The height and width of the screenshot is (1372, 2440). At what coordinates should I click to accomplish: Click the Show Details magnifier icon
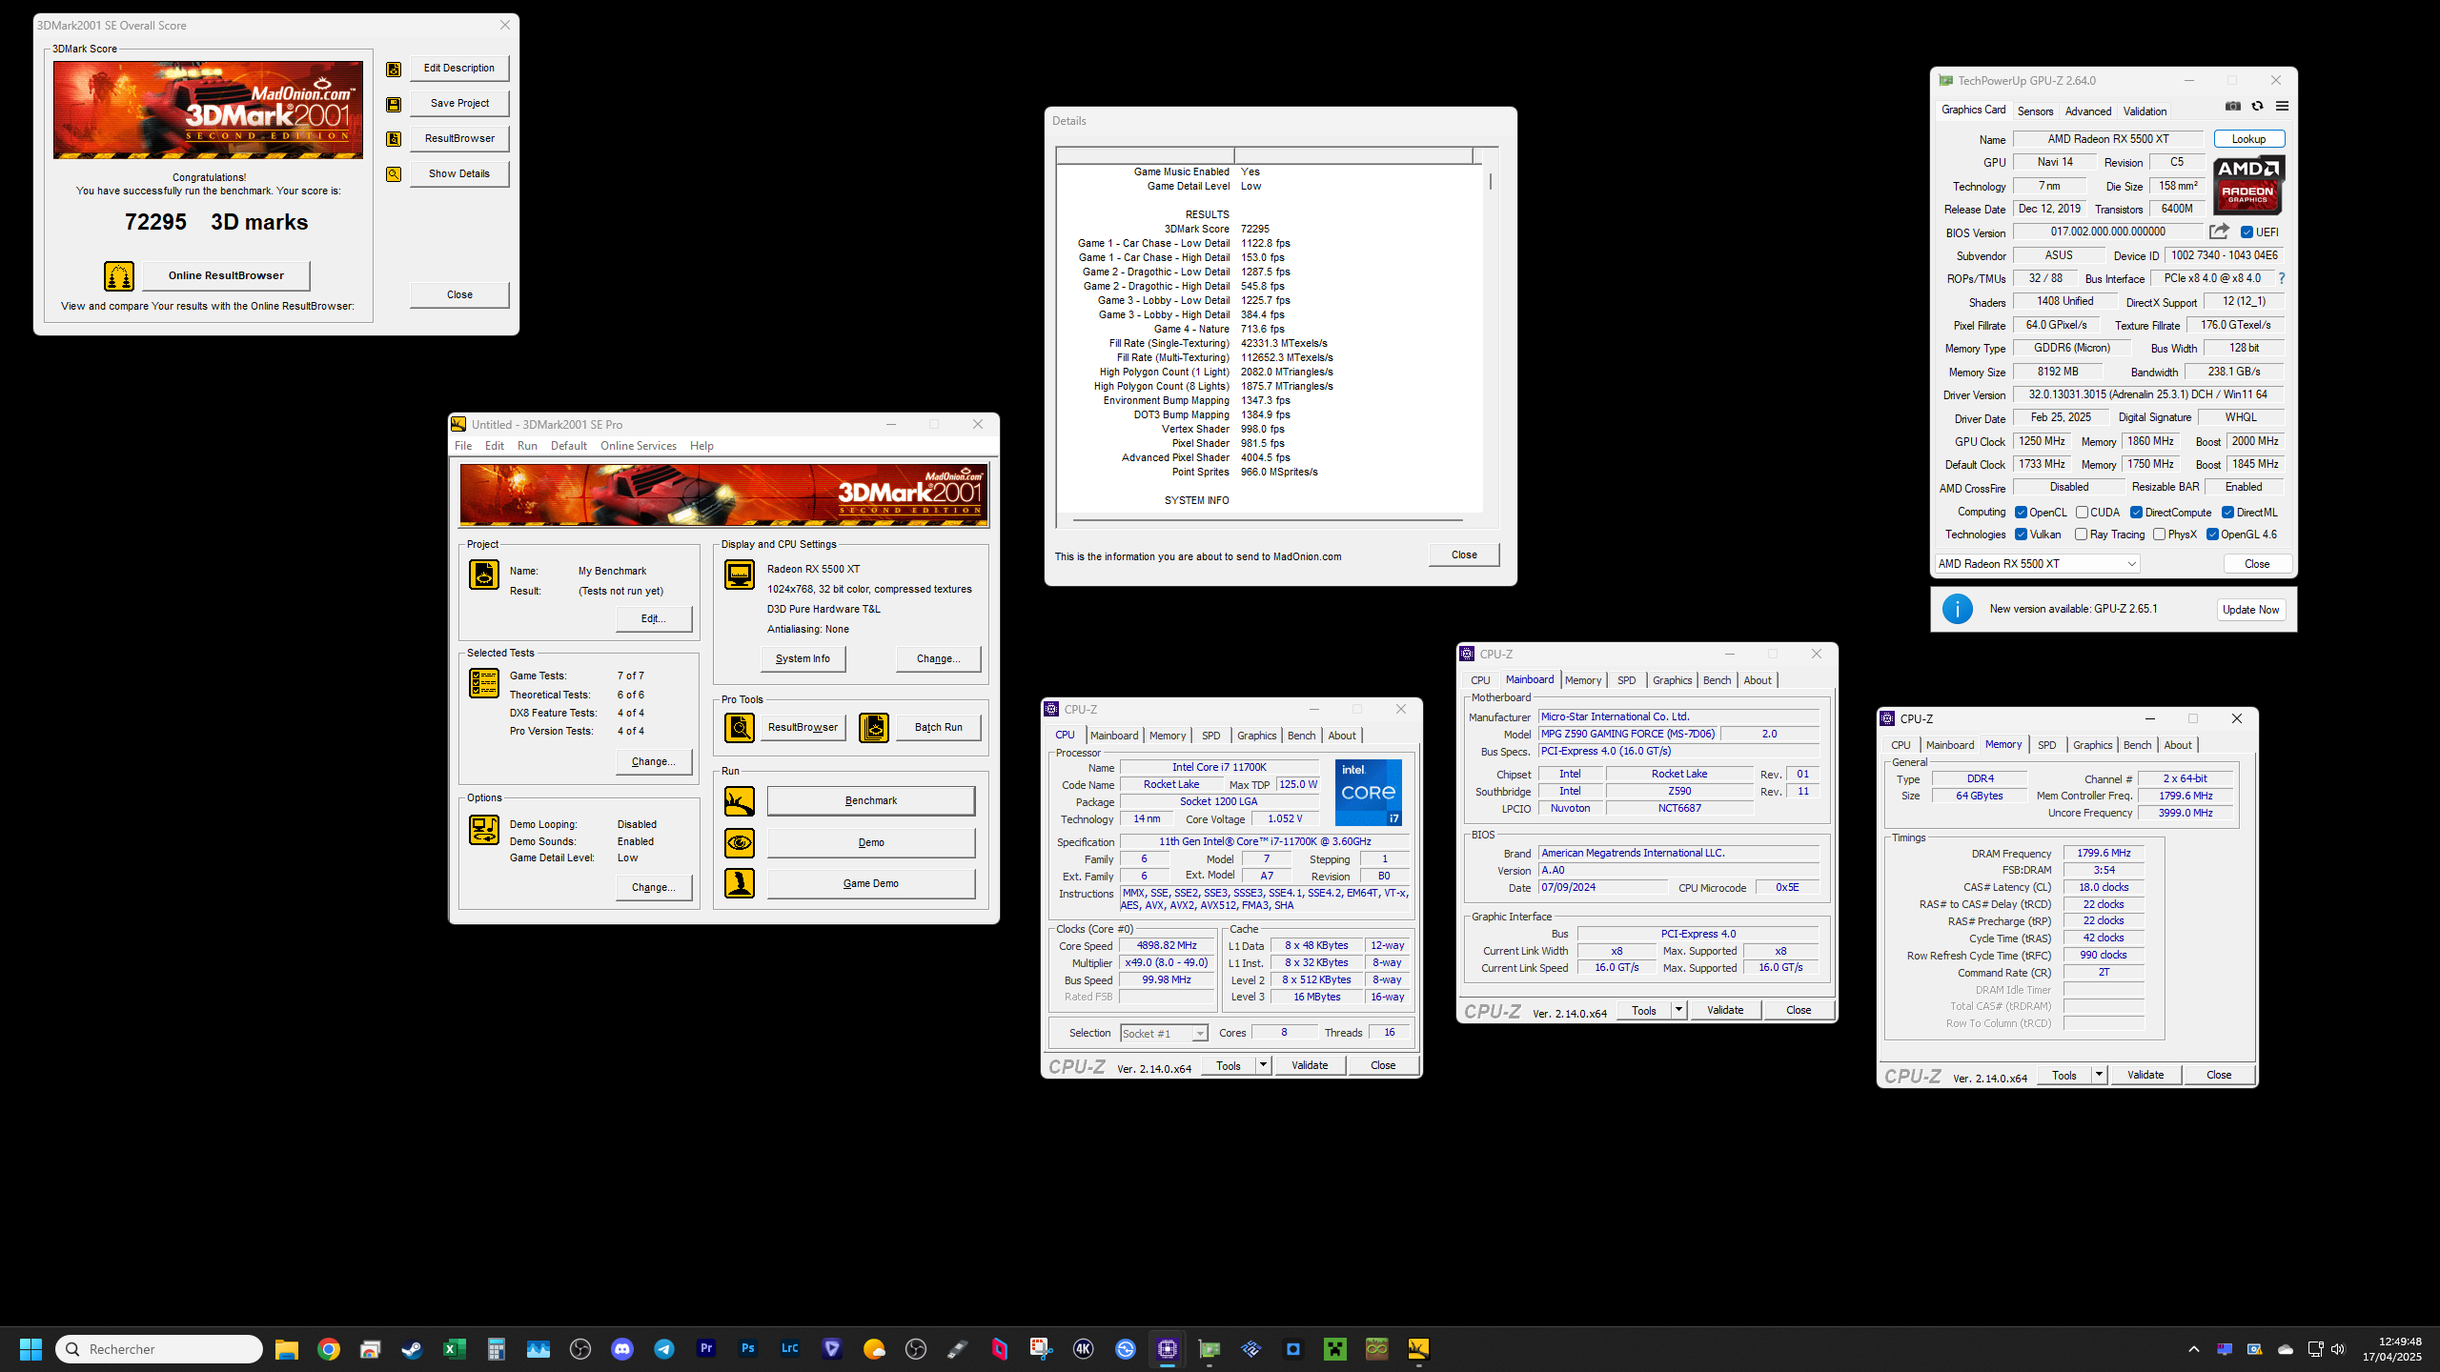[393, 174]
